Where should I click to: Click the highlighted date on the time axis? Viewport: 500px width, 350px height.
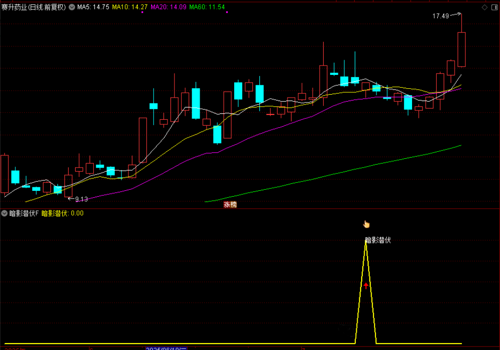[x=166, y=348]
